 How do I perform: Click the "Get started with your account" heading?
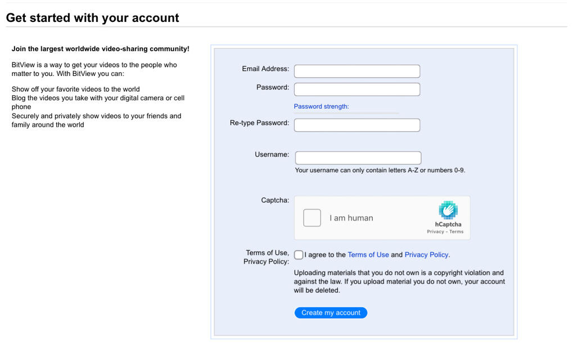[x=92, y=17]
